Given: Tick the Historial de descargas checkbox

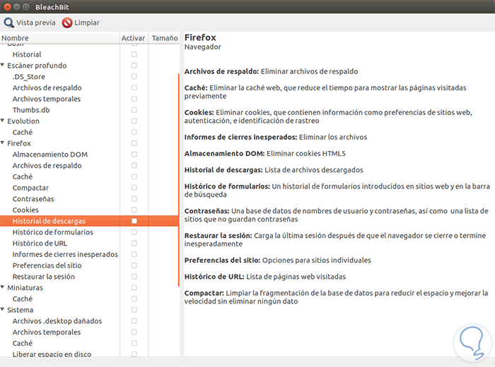Looking at the screenshot, I should click(x=134, y=221).
